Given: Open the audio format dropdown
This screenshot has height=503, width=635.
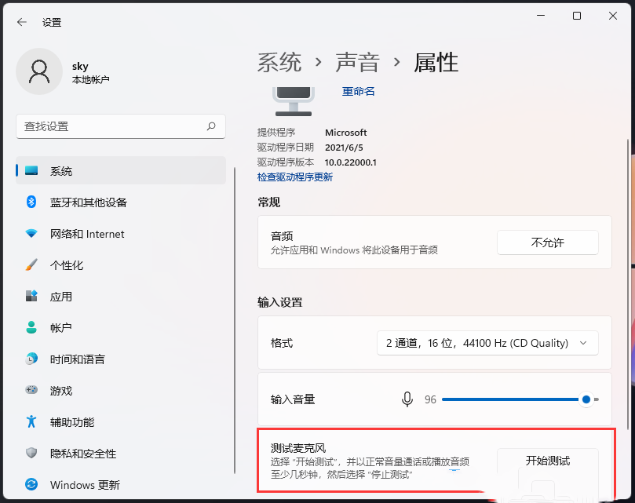Looking at the screenshot, I should tap(487, 343).
